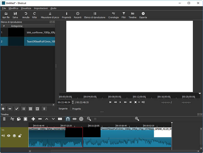Lift clip with the up chevron
The height and width of the screenshot is (153, 203).
tap(47, 119)
